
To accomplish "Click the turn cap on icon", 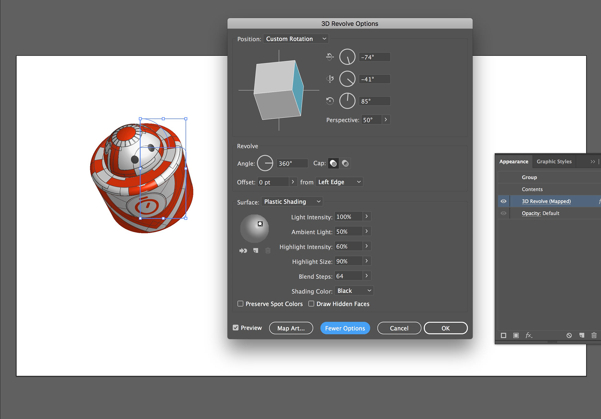I will click(333, 163).
